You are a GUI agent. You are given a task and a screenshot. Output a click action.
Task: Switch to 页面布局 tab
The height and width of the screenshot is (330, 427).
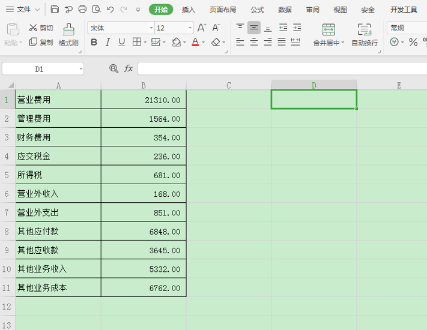pos(223,10)
